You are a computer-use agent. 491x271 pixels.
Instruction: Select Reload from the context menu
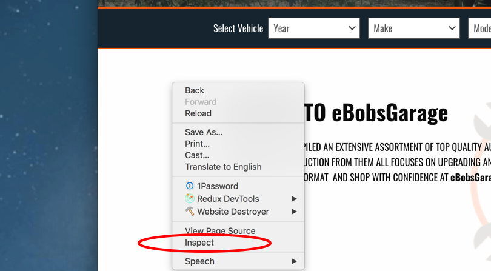click(238, 113)
